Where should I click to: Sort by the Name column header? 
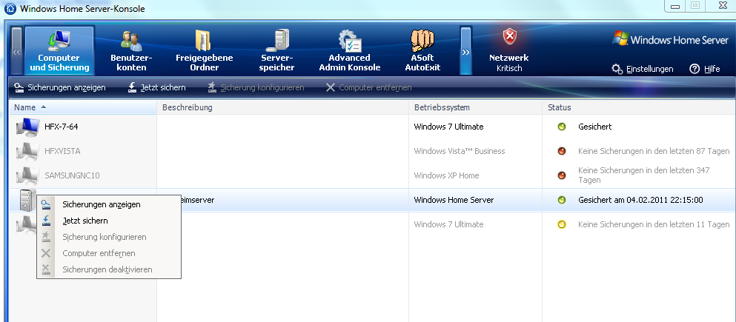pos(83,107)
